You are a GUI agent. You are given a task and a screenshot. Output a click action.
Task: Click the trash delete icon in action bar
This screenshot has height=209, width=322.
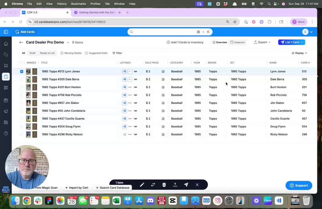pos(164,185)
